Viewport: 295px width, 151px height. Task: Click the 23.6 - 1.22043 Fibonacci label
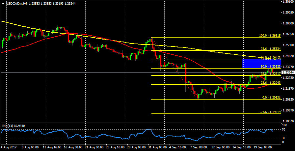coord(271,82)
